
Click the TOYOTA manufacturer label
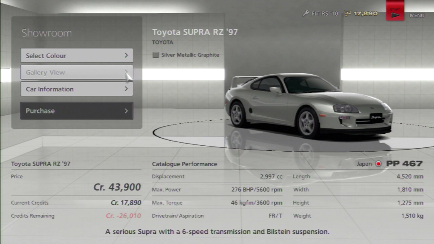pyautogui.click(x=162, y=42)
